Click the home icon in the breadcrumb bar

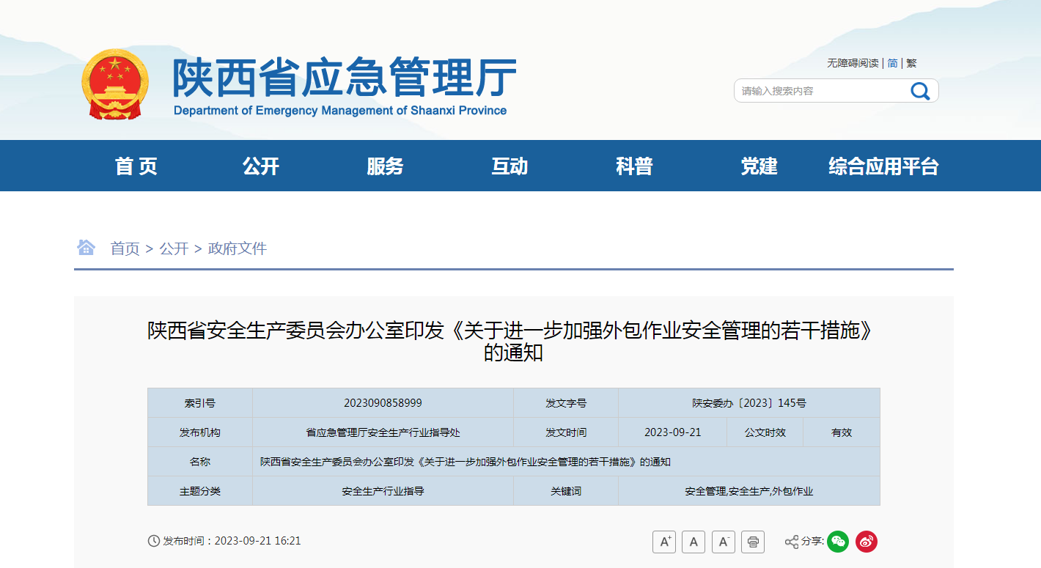[87, 248]
